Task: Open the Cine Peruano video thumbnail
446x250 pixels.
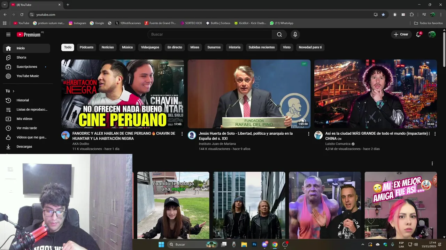Action: [x=123, y=94]
